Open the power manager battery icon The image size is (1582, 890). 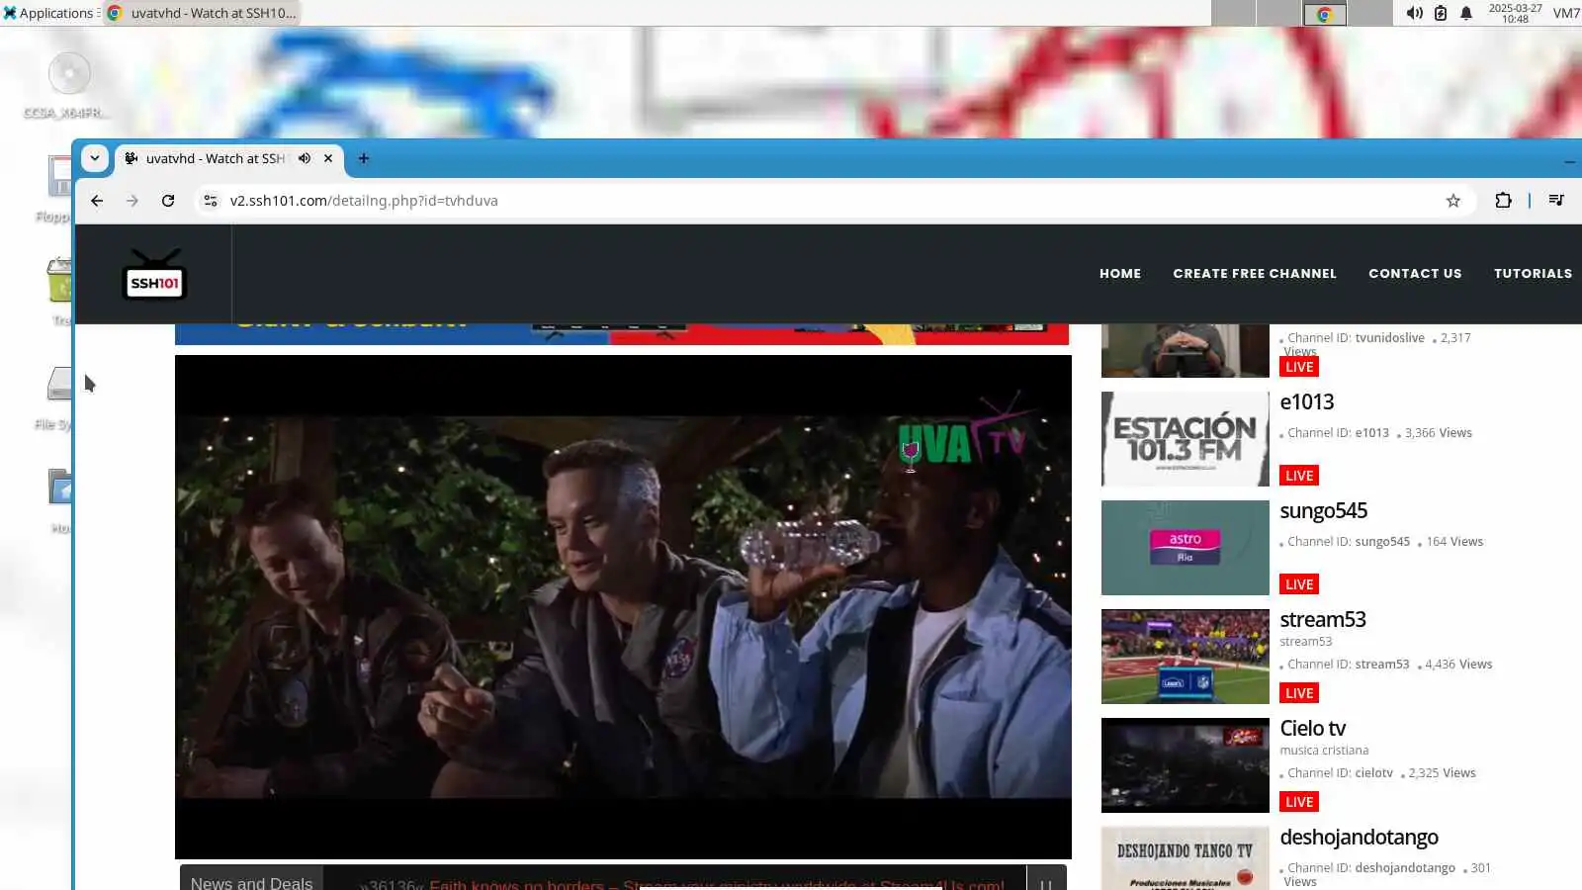pyautogui.click(x=1441, y=13)
